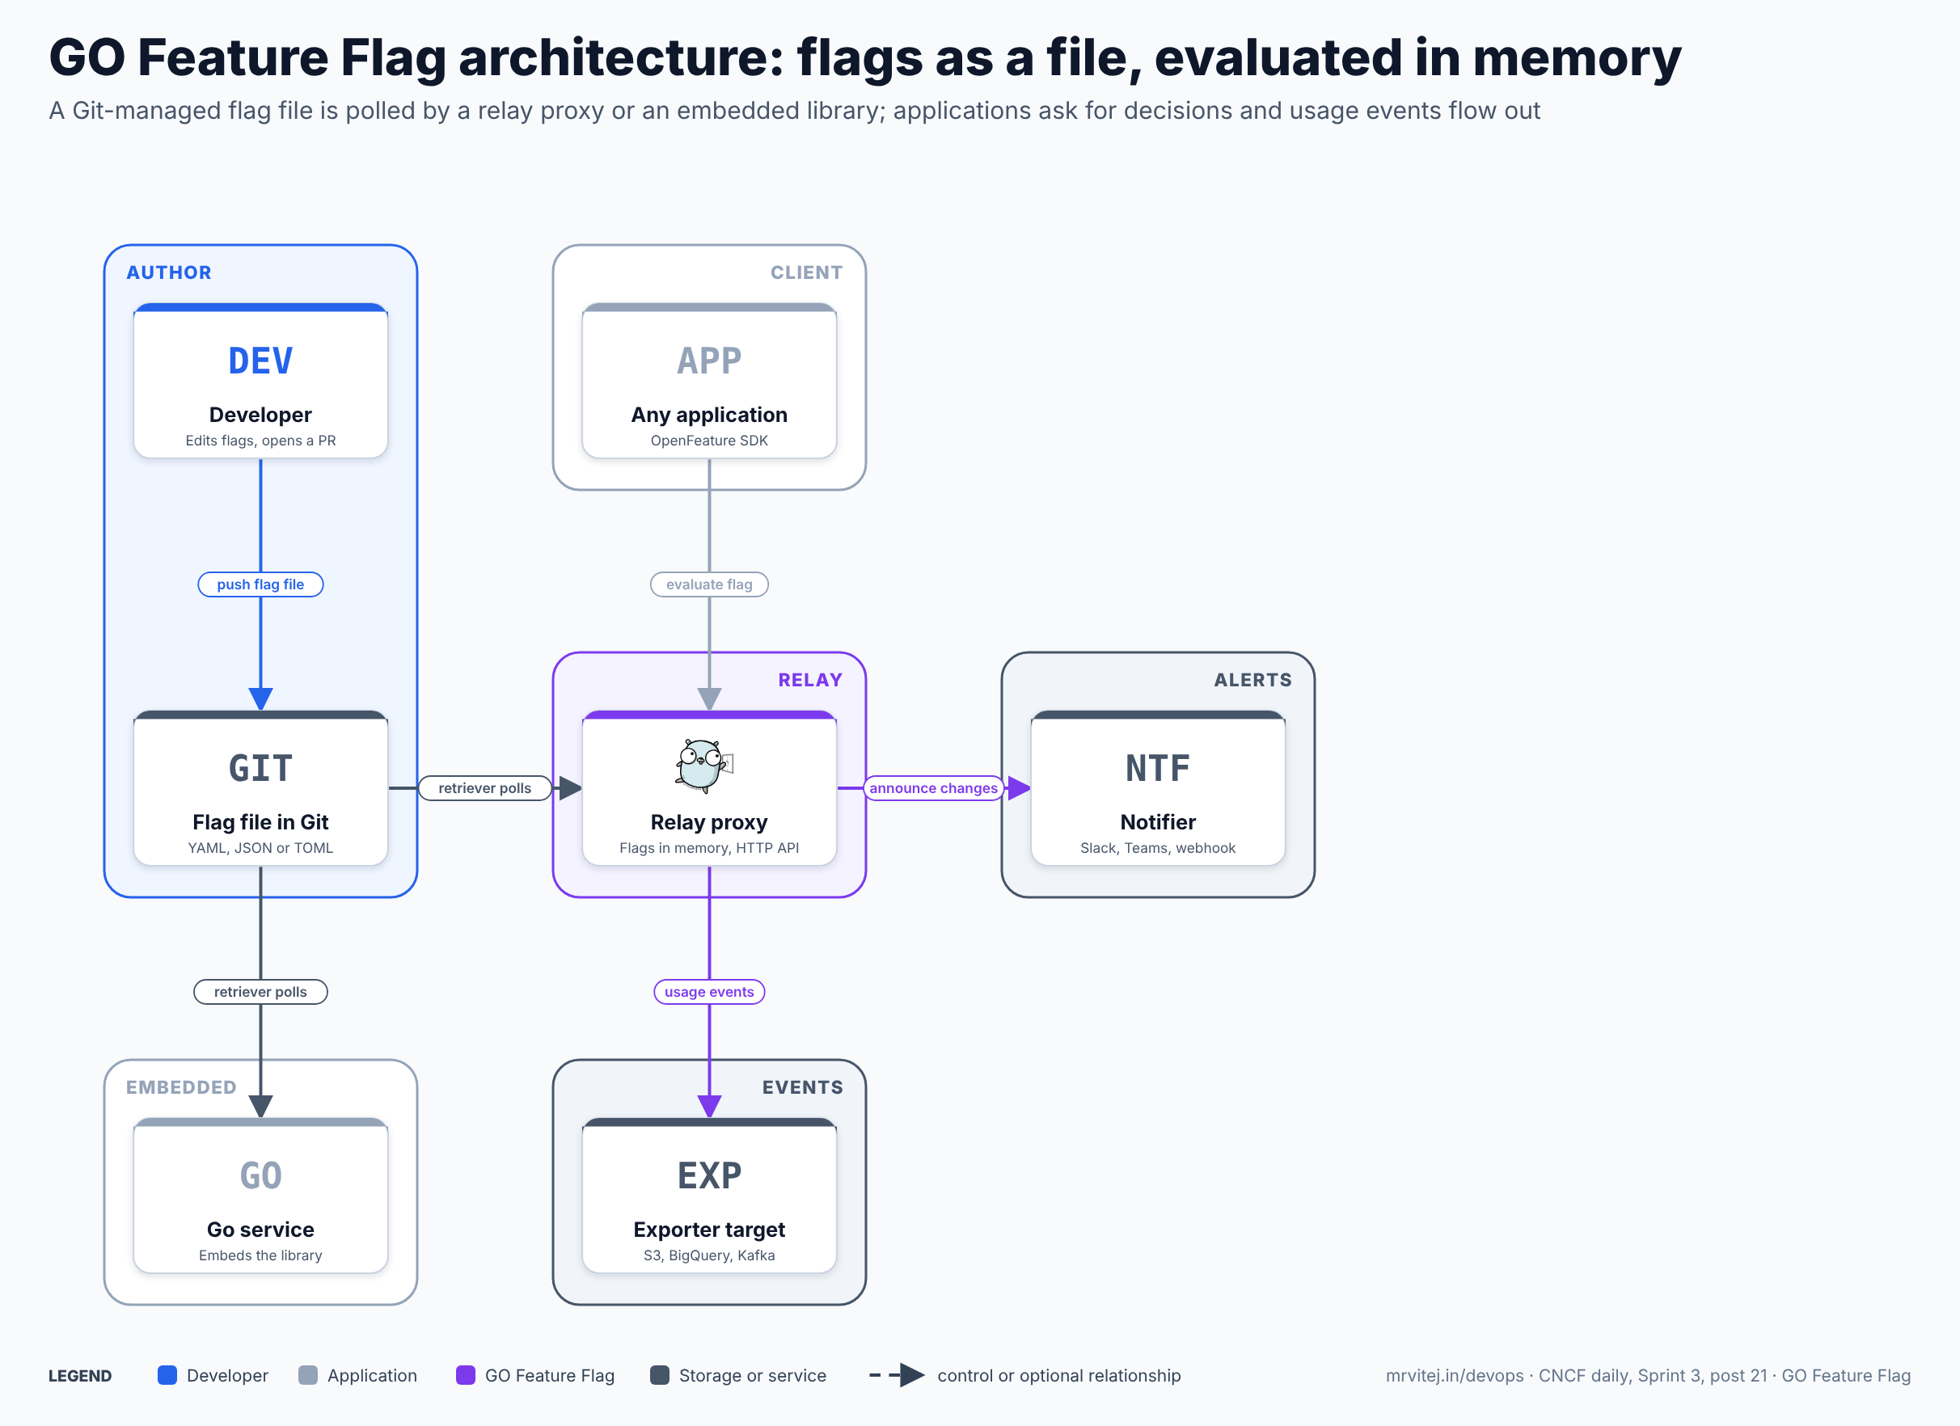This screenshot has width=1960, height=1426.
Task: Click the blue Developer legend swatch
Action: pos(167,1375)
